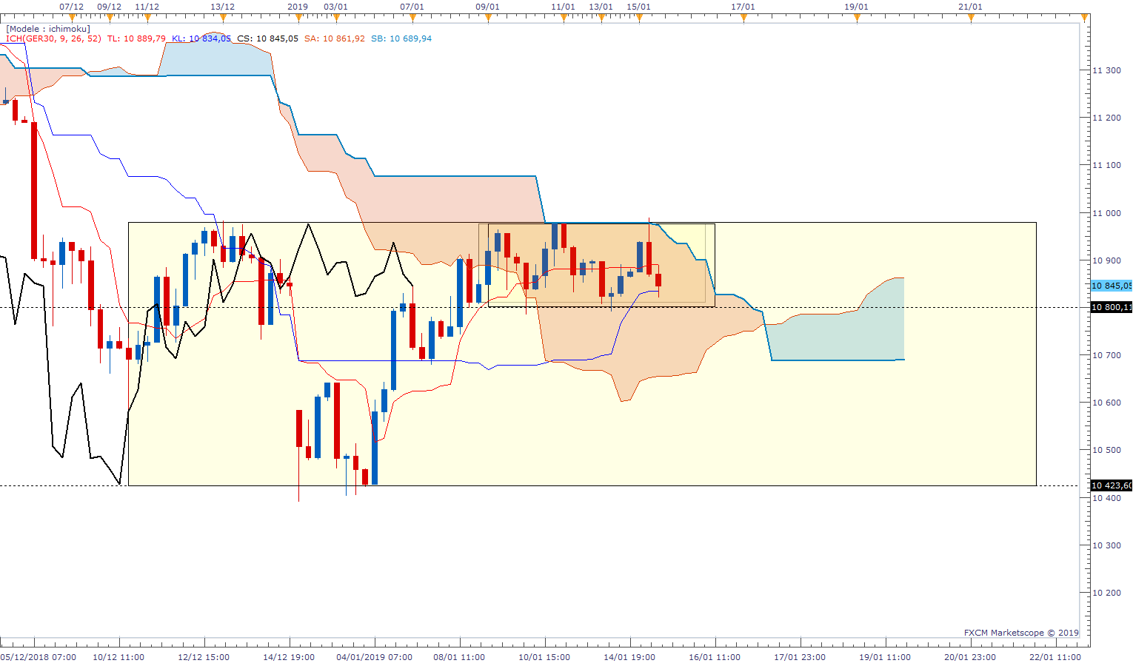Select the orange day marker labeled 09/01
Screen dimensions: 1133x666
coord(488,18)
